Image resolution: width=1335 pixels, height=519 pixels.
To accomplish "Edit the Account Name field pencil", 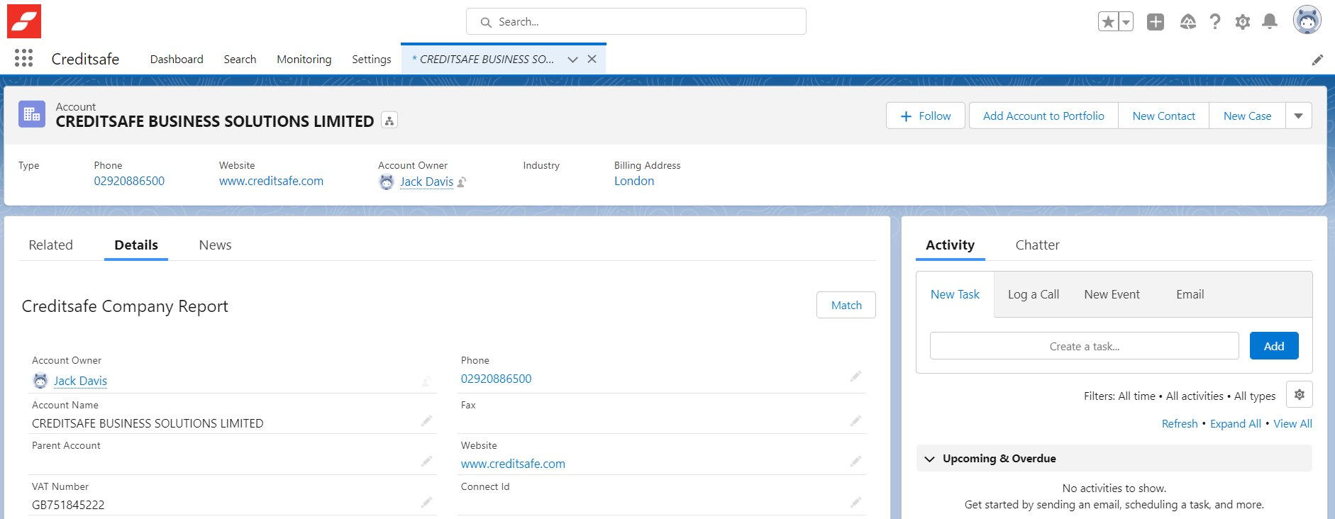I will pos(426,420).
